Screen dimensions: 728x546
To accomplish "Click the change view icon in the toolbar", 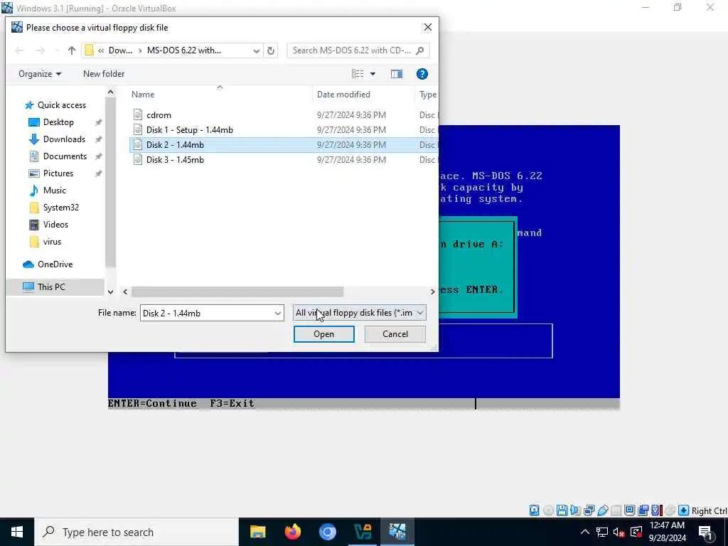I will click(358, 74).
